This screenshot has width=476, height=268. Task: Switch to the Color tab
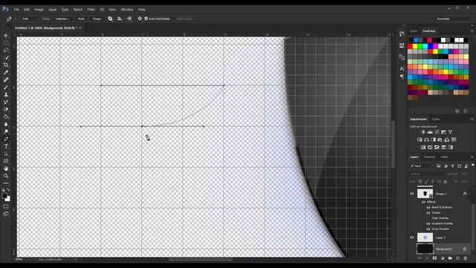[414, 31]
